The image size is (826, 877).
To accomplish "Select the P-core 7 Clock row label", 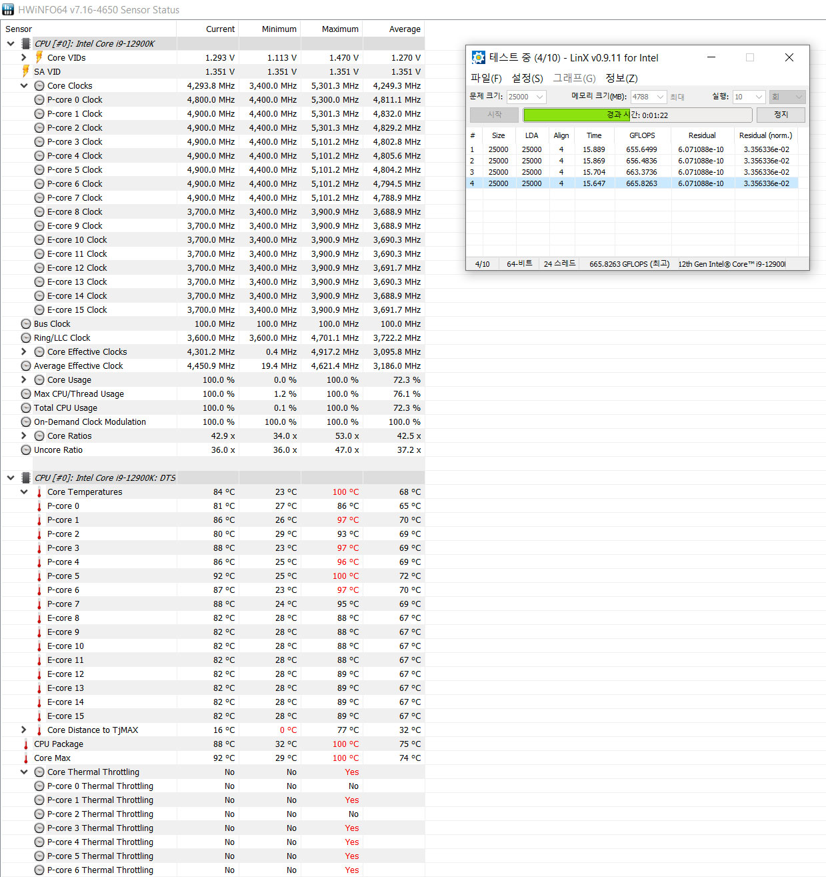I will click(x=75, y=197).
